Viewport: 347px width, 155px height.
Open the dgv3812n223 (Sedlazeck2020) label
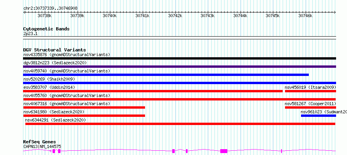55,63
